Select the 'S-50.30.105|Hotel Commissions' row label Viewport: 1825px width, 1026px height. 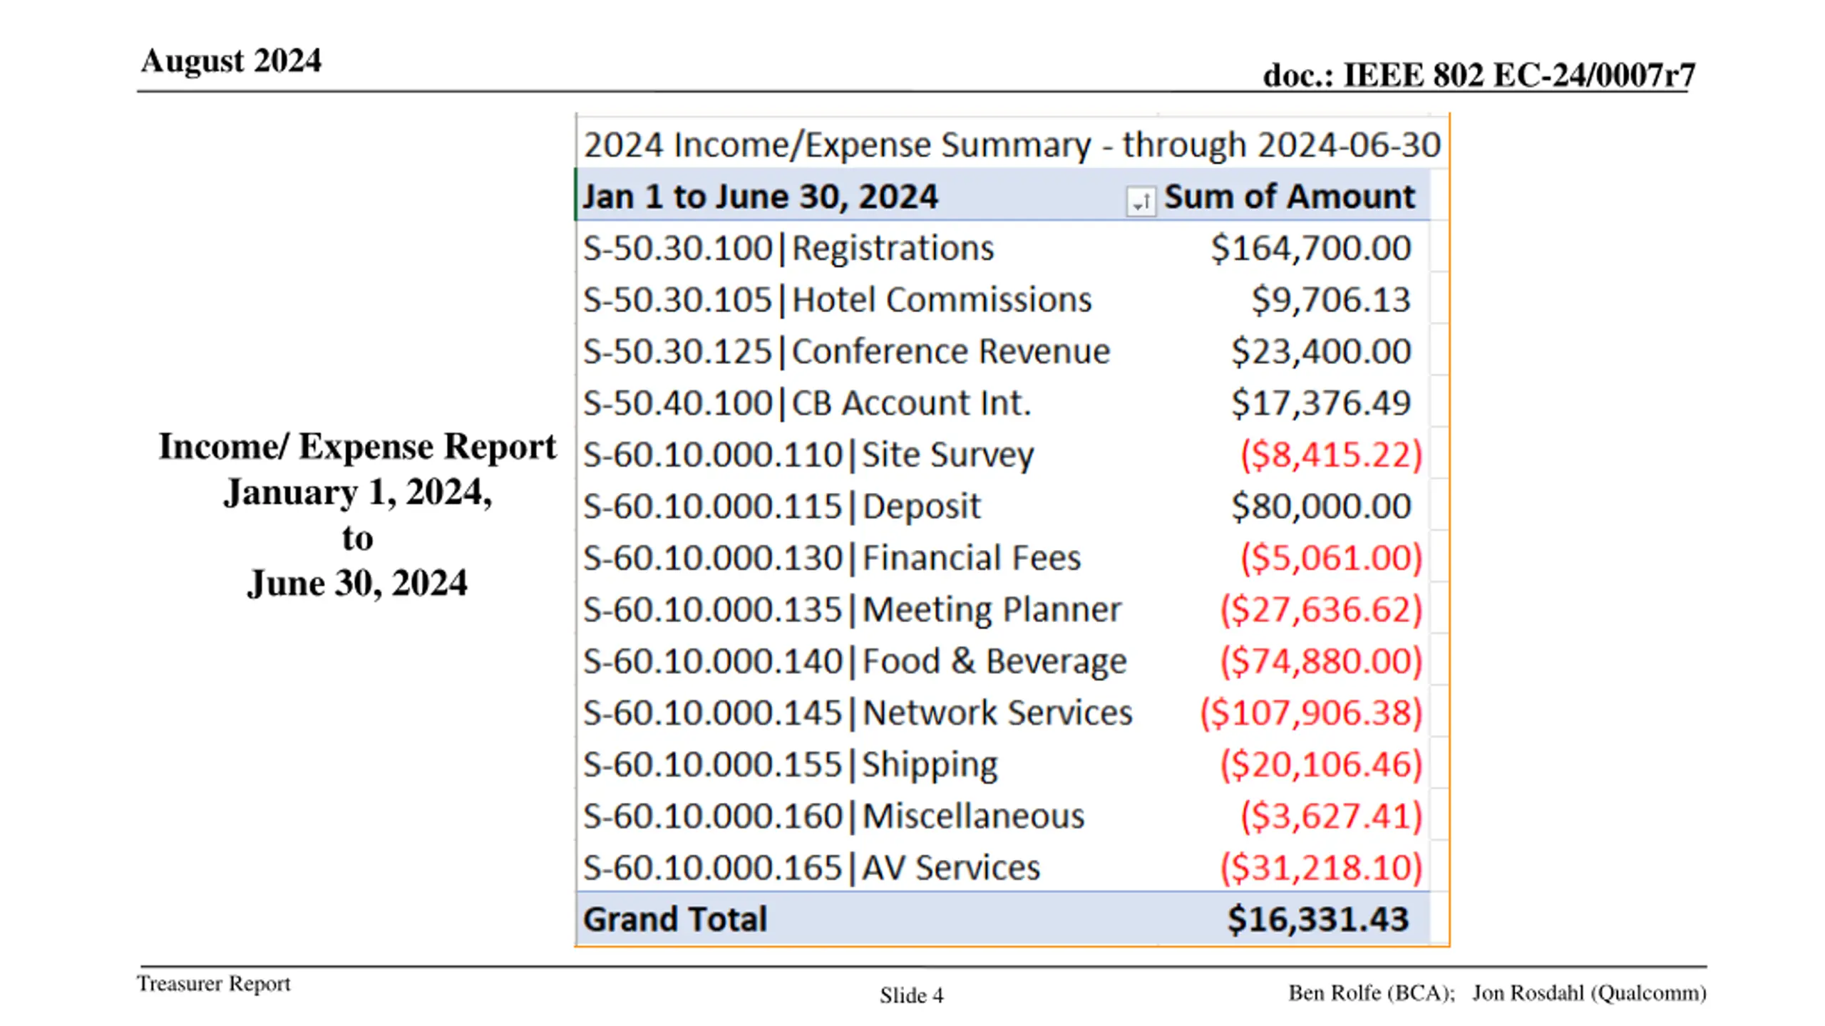pyautogui.click(x=838, y=300)
